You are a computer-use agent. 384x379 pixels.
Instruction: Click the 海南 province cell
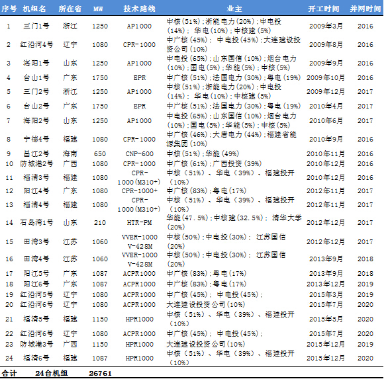click(70, 153)
